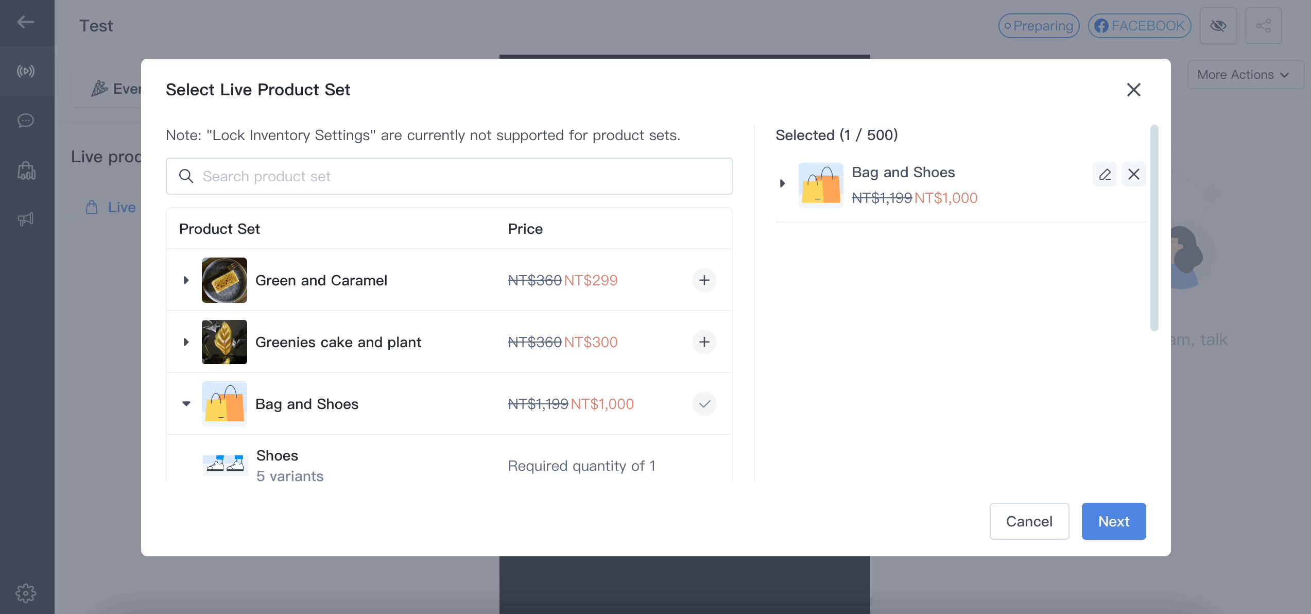Expand selected Bag and Shoes details
Image resolution: width=1311 pixels, height=614 pixels.
tap(782, 183)
